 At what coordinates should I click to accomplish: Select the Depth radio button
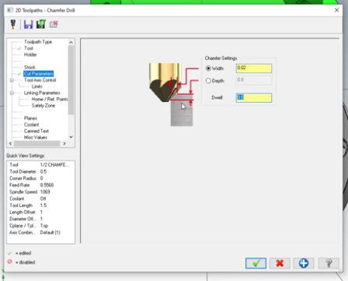pyautogui.click(x=208, y=81)
